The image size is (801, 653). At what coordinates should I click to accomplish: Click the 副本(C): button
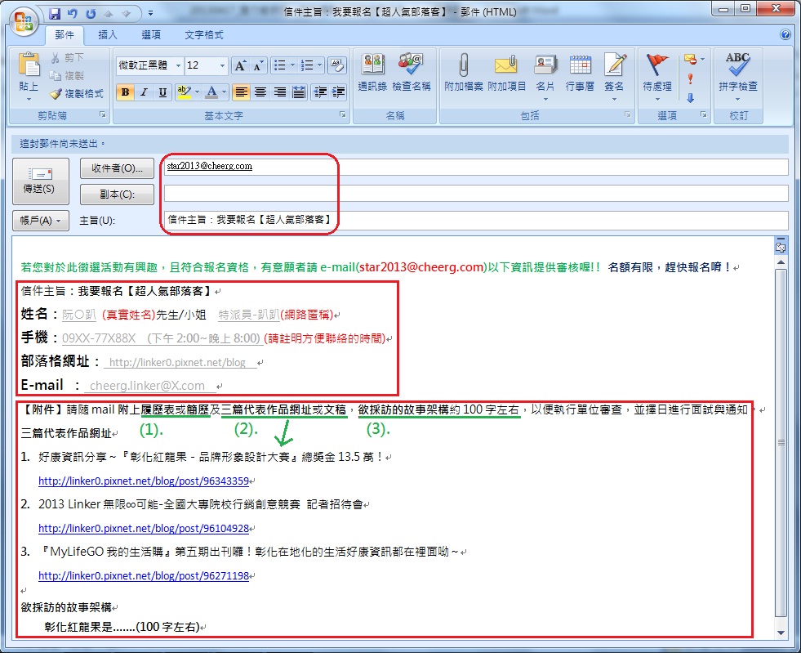pyautogui.click(x=117, y=195)
